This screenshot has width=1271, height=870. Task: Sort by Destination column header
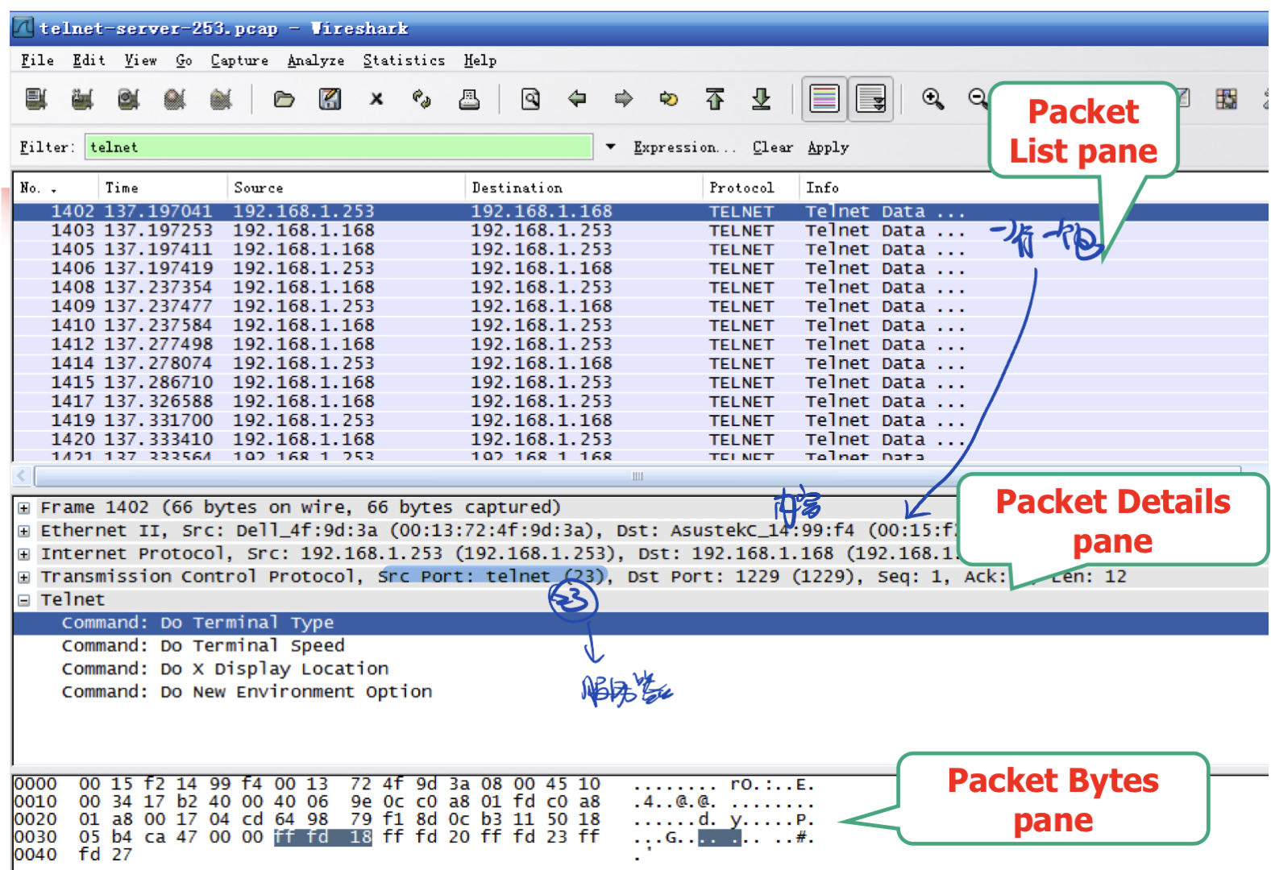click(x=584, y=188)
